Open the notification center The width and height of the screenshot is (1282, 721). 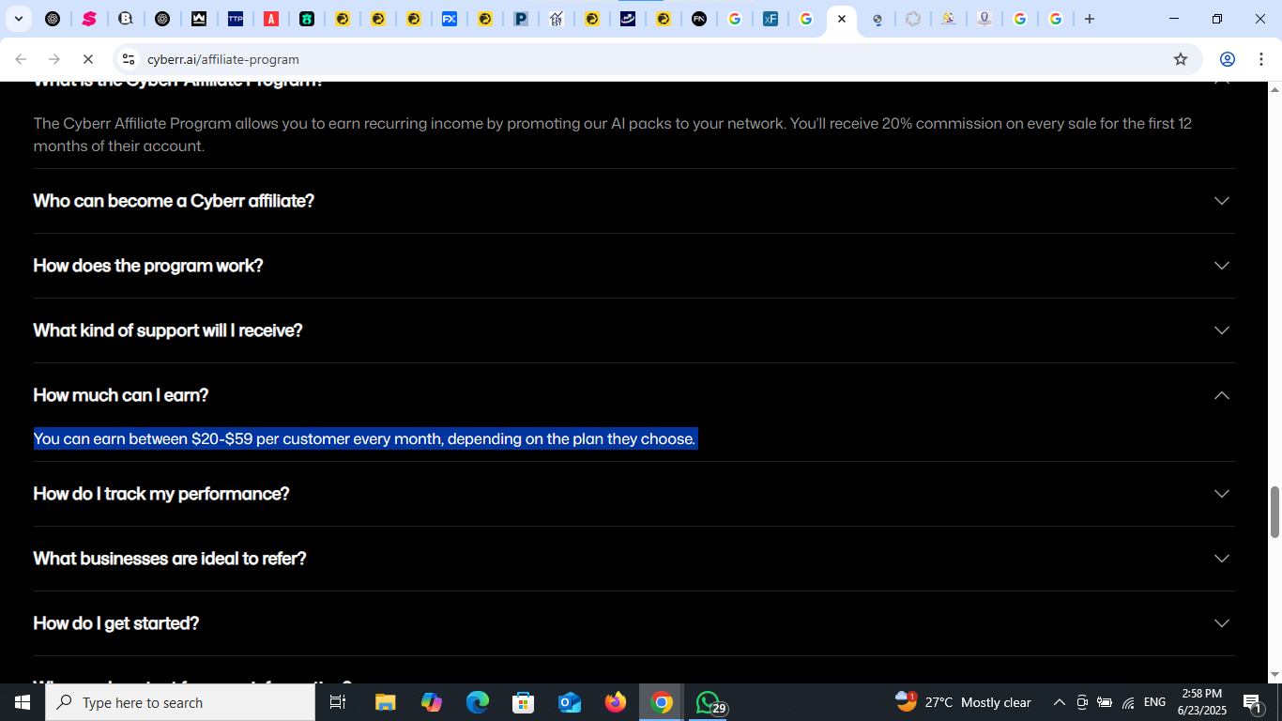click(1253, 702)
